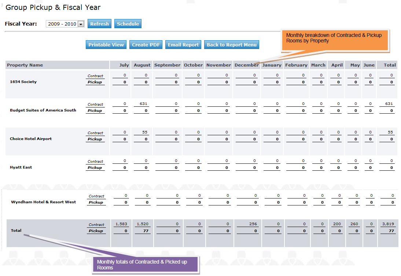Click Choice Hotel Airport August contract value 55
Image resolution: width=401 pixels, height=276 pixels.
click(x=145, y=132)
